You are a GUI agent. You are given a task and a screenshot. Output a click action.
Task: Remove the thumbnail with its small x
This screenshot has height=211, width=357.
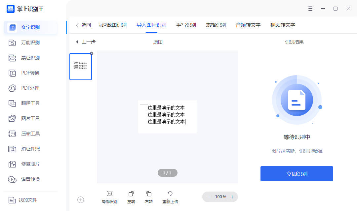tap(92, 53)
